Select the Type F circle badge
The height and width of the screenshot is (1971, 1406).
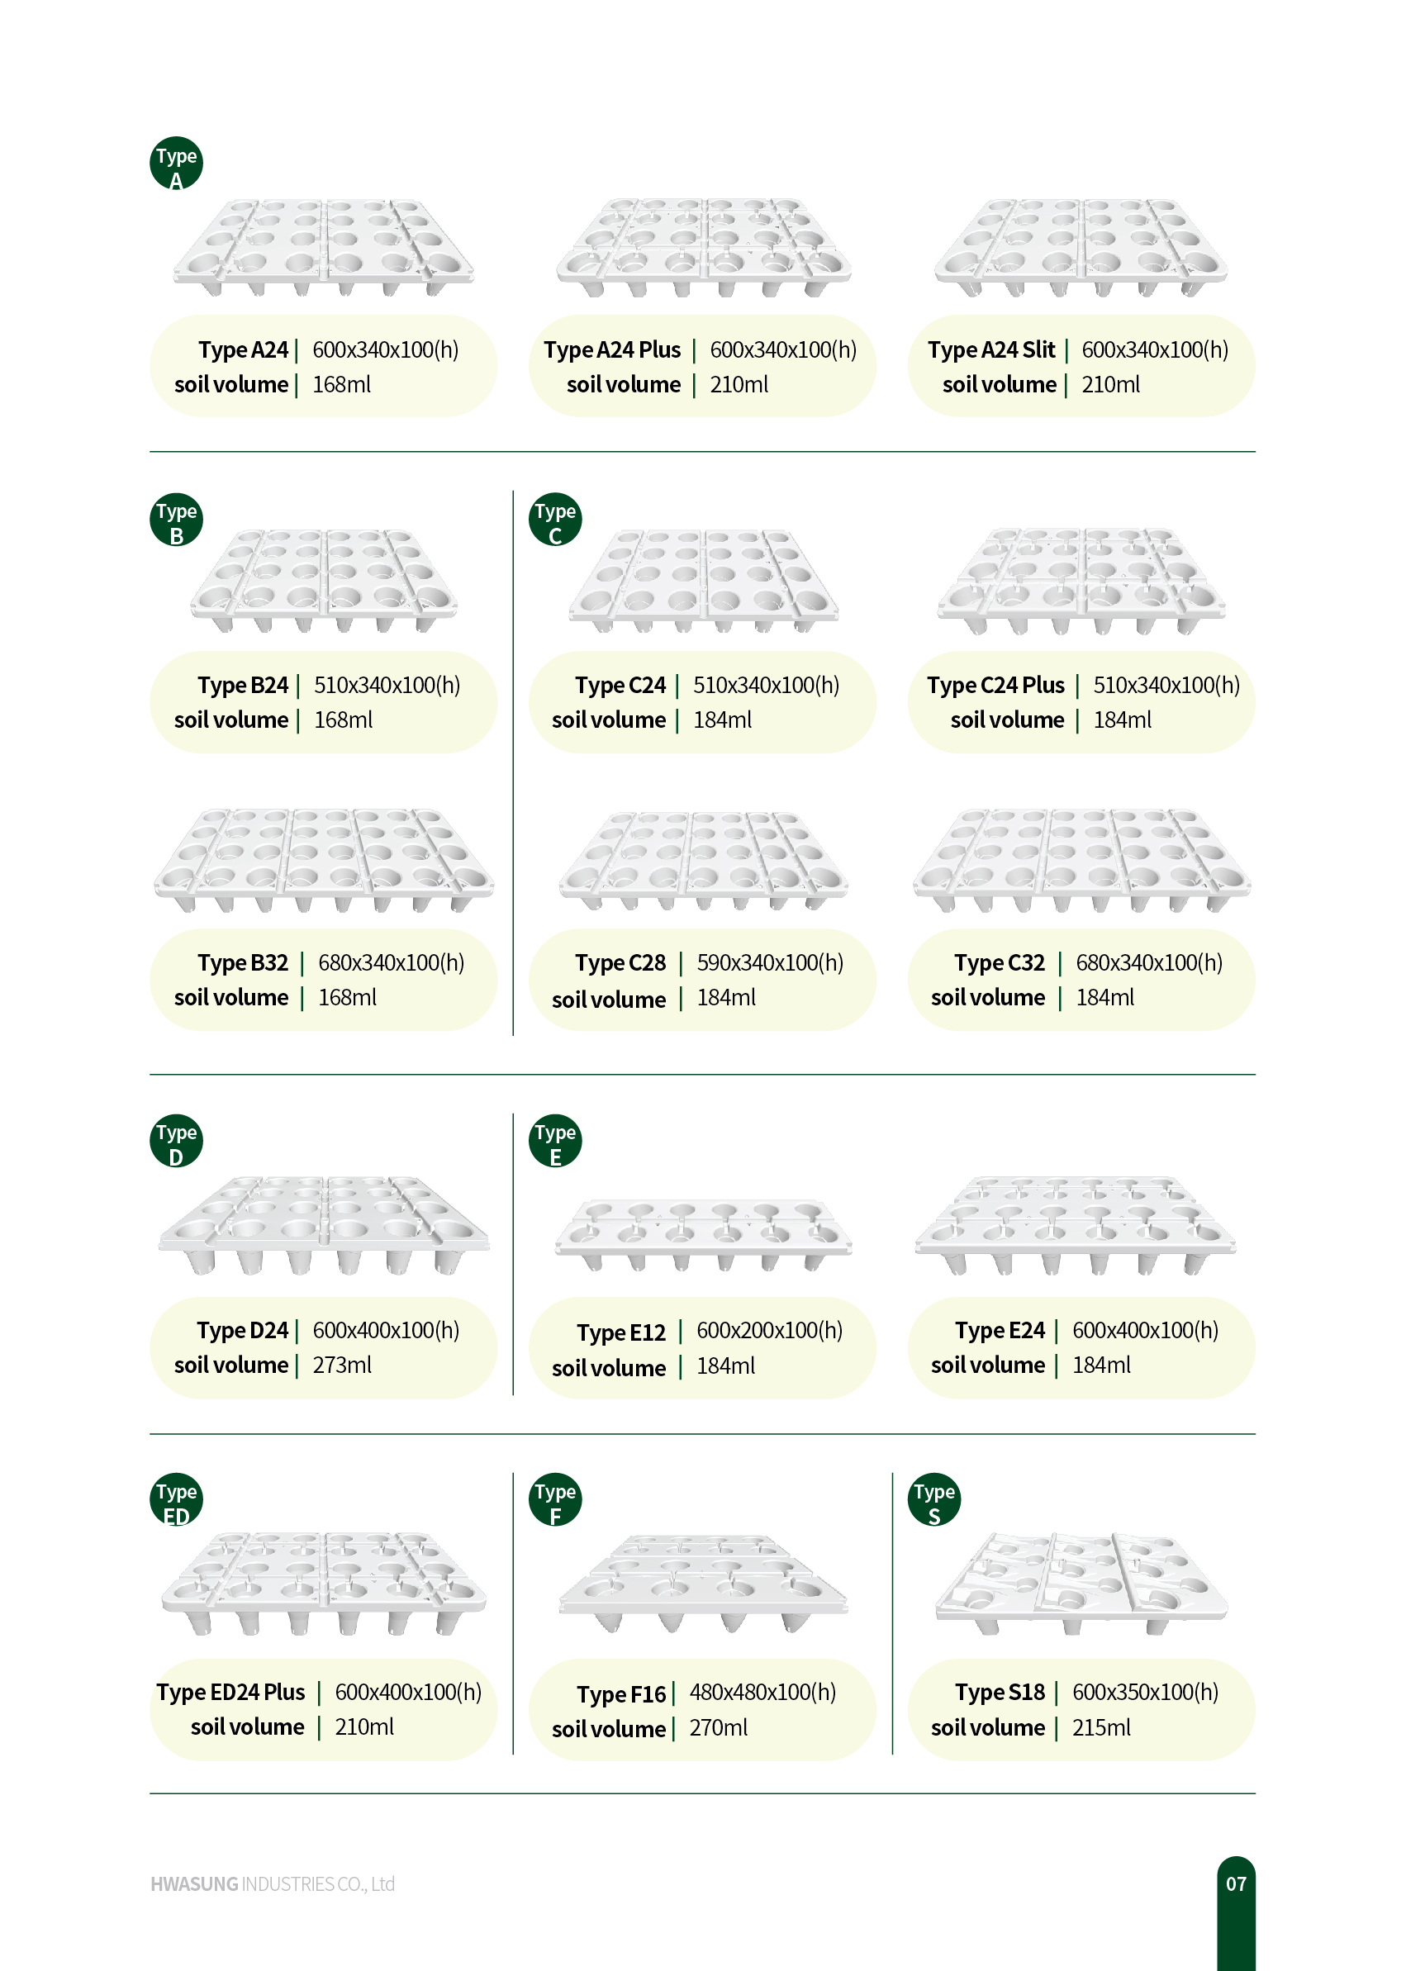tap(555, 1499)
